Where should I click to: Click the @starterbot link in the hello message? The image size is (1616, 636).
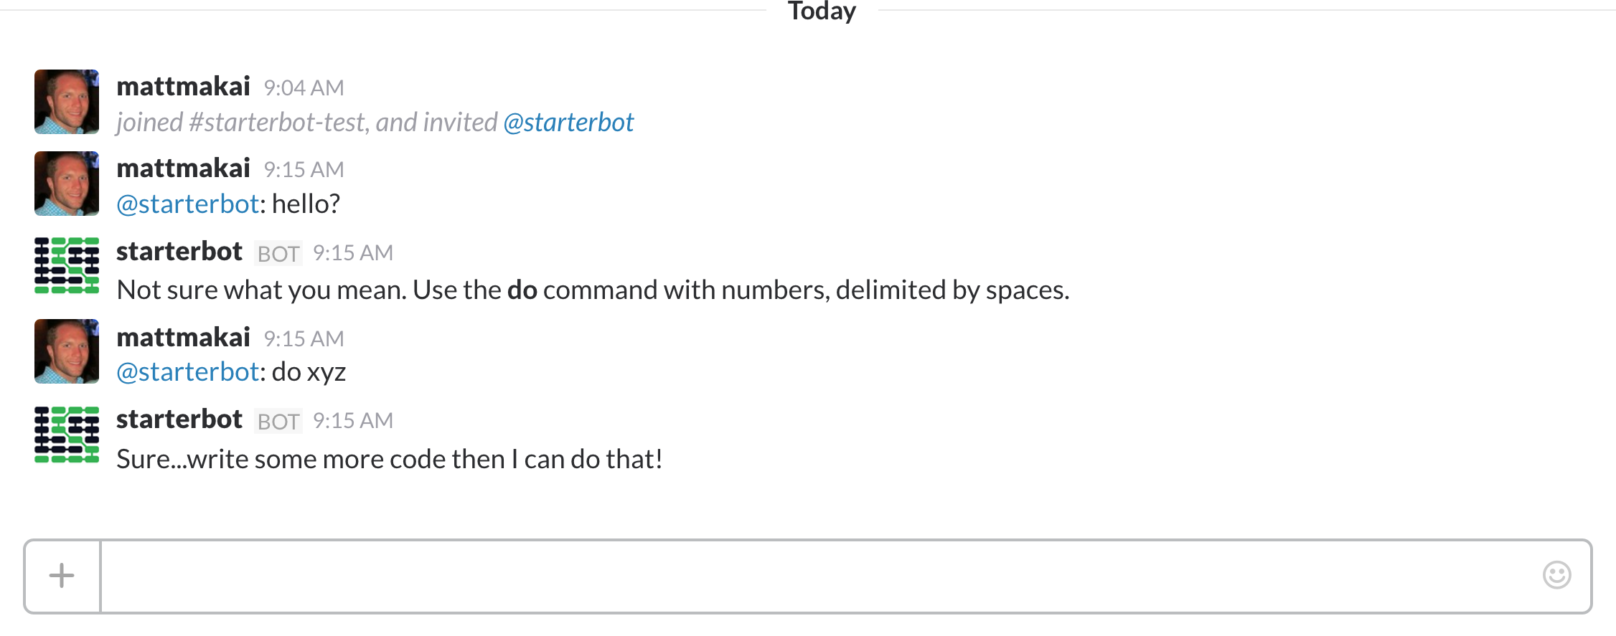tap(187, 204)
